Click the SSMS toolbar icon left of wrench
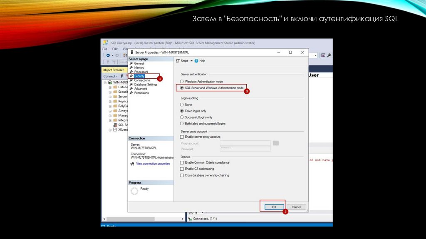426x239 pixels. [323, 55]
